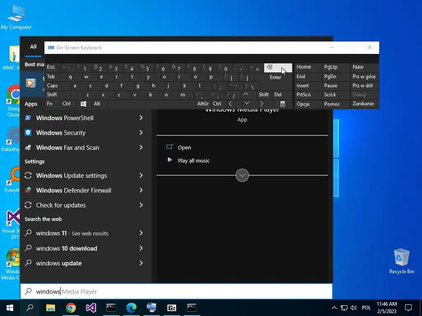Click the Pomoc key on keyboard
Screen dimensions: 422x316
point(335,104)
